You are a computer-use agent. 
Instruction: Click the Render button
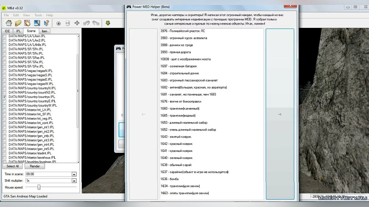(35, 166)
